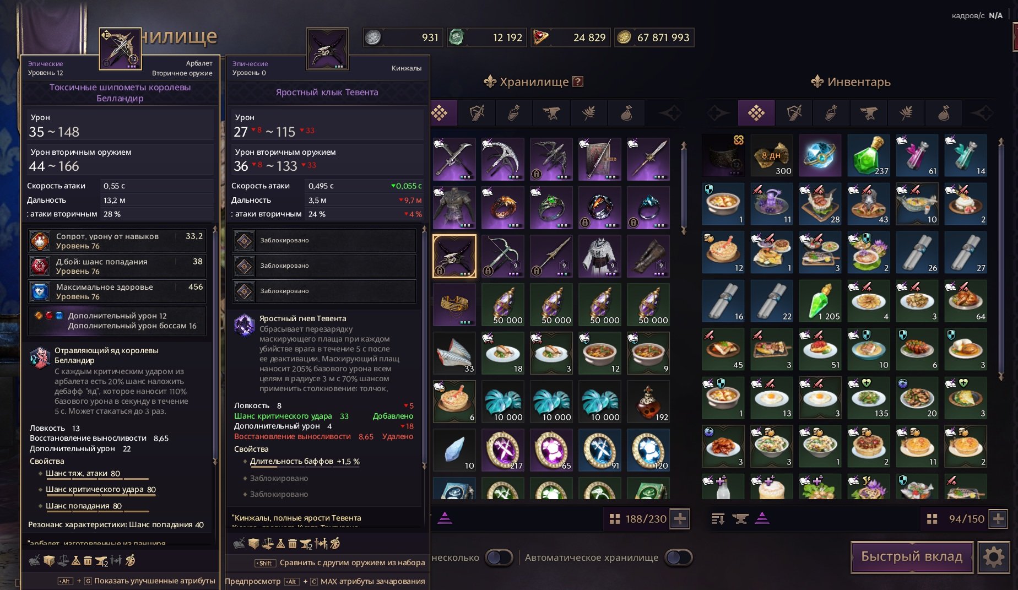This screenshot has width=1018, height=590.
Task: Click the anvil icon below the inventory
Action: (x=740, y=518)
